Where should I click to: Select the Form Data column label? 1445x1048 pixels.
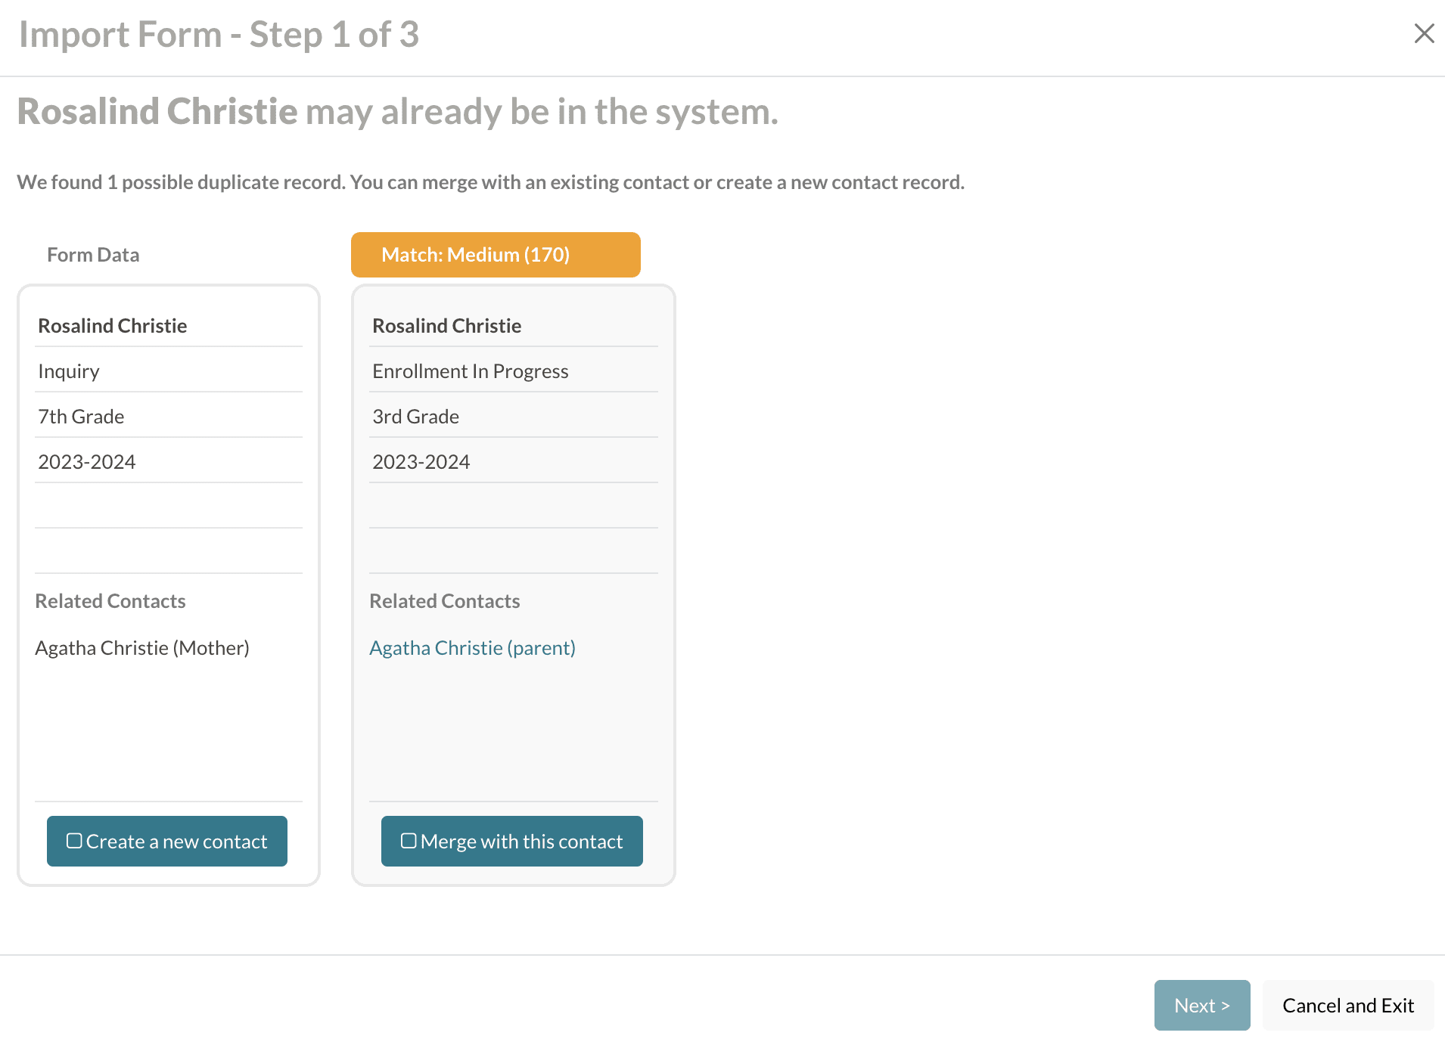[93, 255]
